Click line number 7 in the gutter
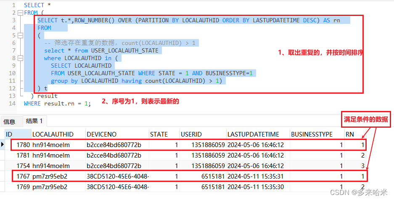This screenshot has width=394, height=200. [x=13, y=51]
